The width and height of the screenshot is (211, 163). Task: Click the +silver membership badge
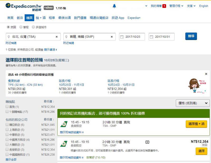click(49, 8)
